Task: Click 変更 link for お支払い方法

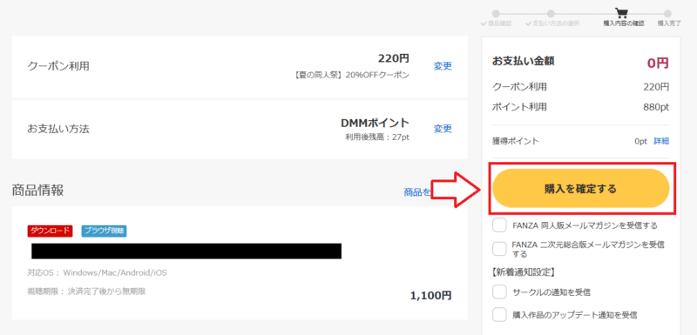Action: point(443,129)
